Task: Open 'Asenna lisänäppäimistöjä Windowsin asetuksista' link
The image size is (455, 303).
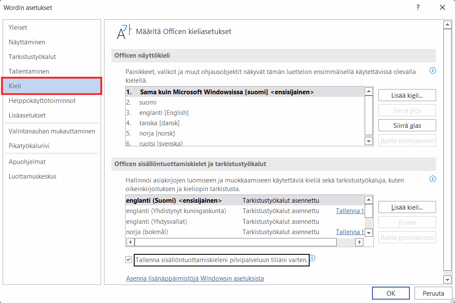Action: pyautogui.click(x=195, y=278)
